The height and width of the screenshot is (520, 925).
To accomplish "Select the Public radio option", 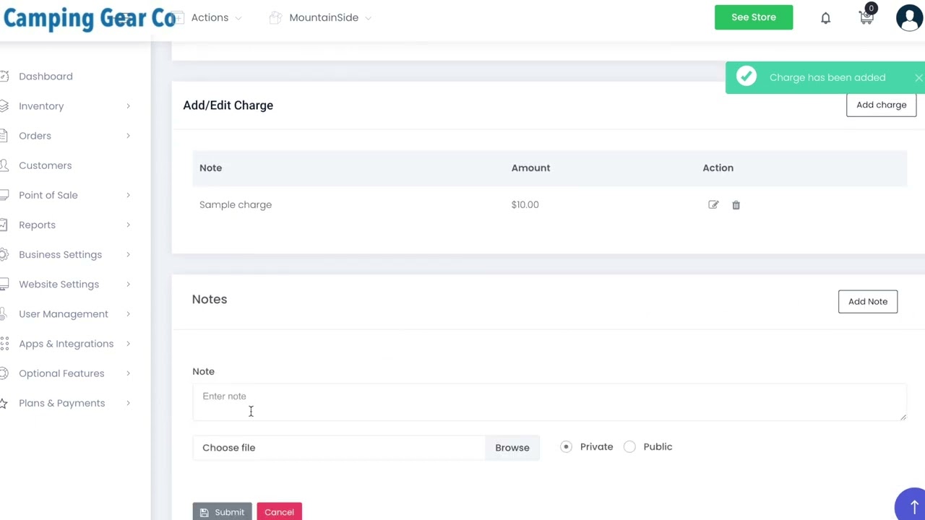I will pos(630,447).
